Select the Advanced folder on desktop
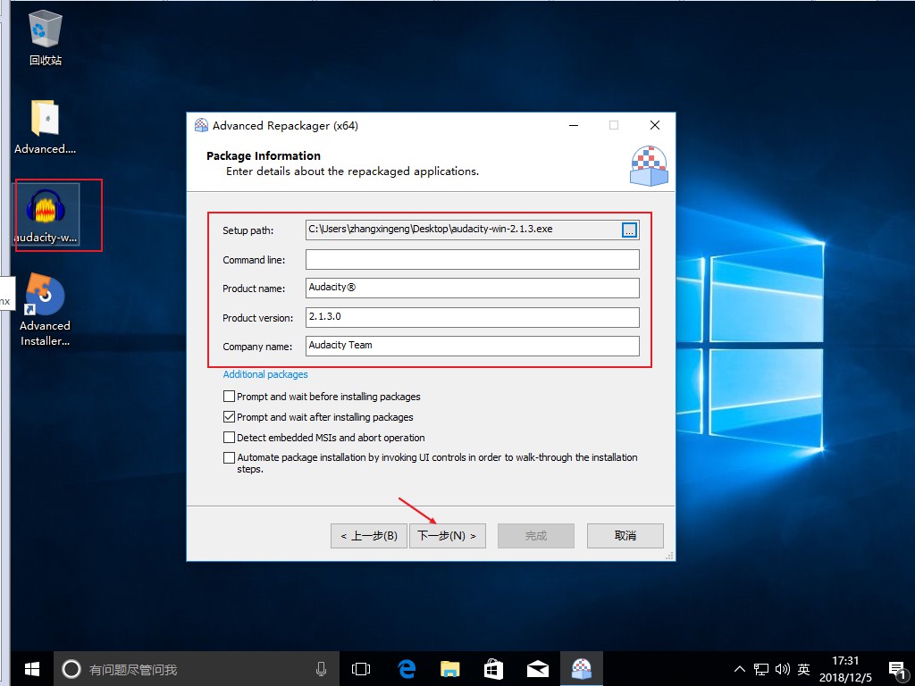The height and width of the screenshot is (686, 915). 45,127
